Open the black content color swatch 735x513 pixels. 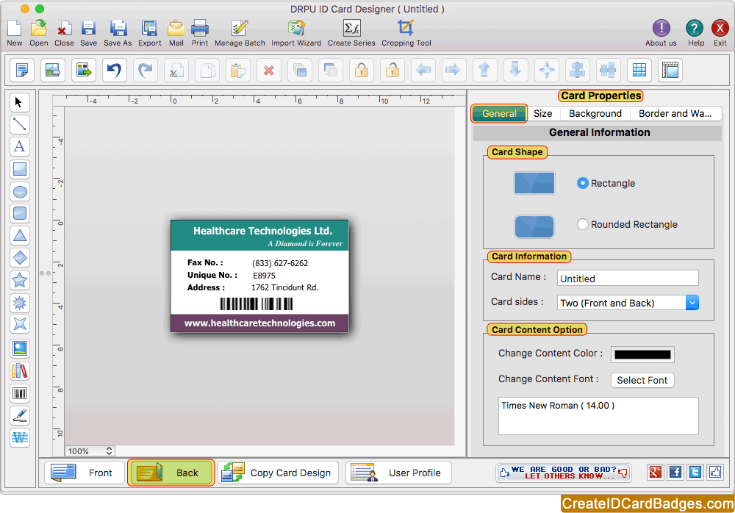click(642, 354)
